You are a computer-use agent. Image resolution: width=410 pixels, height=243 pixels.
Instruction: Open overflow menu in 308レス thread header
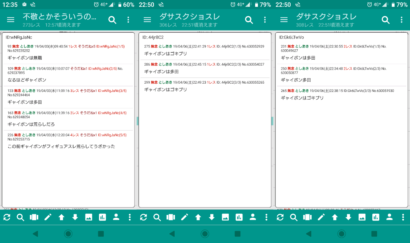click(x=402, y=20)
